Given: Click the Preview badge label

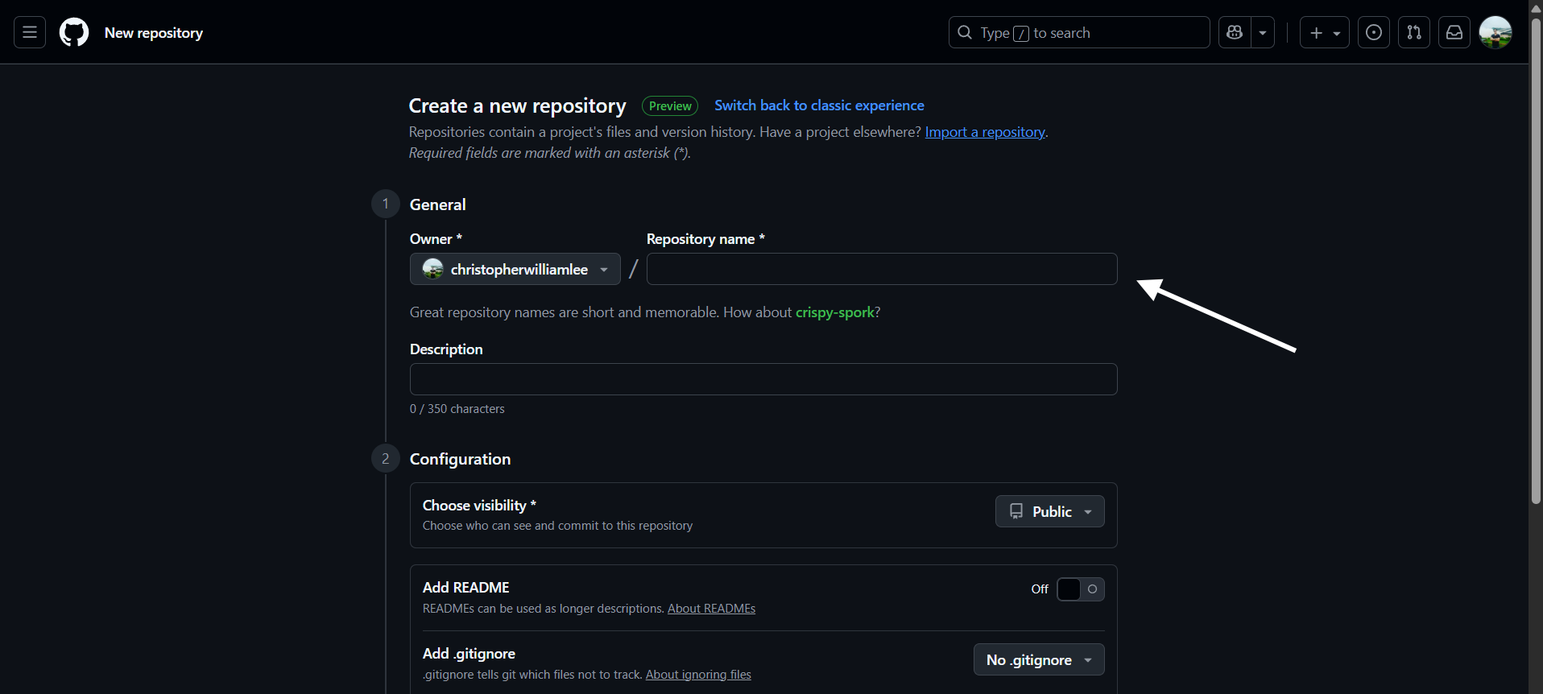Looking at the screenshot, I should pyautogui.click(x=670, y=106).
